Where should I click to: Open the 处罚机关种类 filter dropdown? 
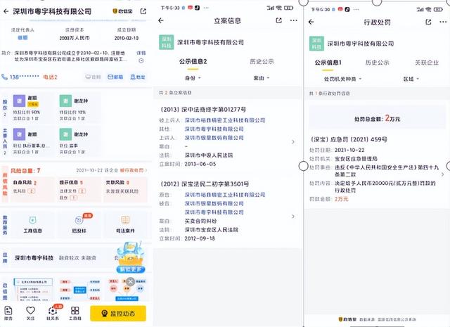(342, 79)
